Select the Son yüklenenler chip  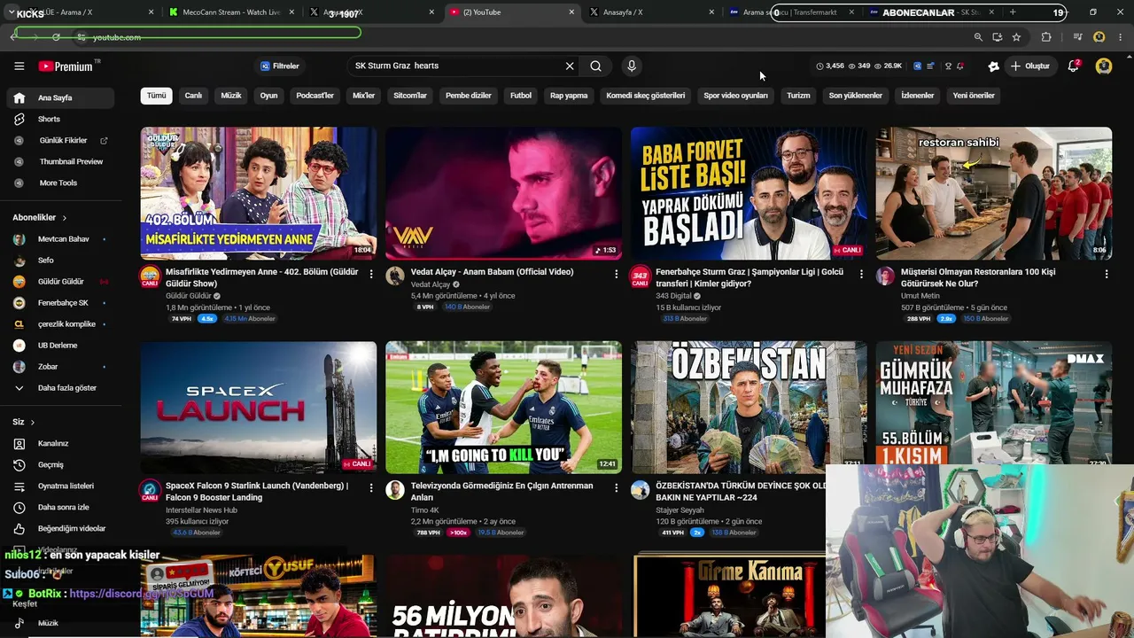tap(856, 96)
